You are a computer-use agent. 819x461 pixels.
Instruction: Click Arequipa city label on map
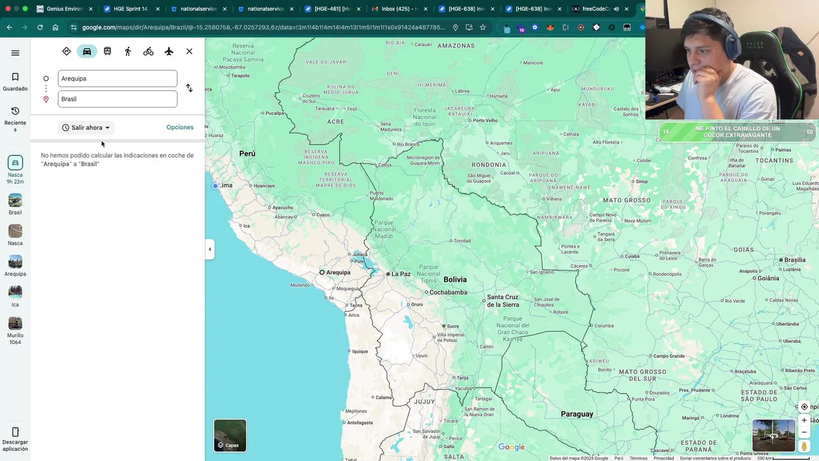pyautogui.click(x=338, y=273)
